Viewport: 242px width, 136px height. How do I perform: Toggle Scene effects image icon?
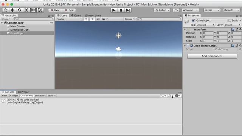point(104,19)
